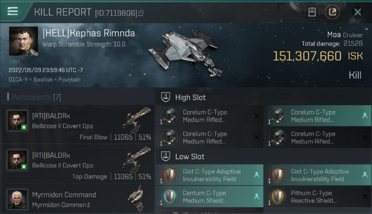
Task: Click the High Slot section icon
Action: [x=166, y=97]
